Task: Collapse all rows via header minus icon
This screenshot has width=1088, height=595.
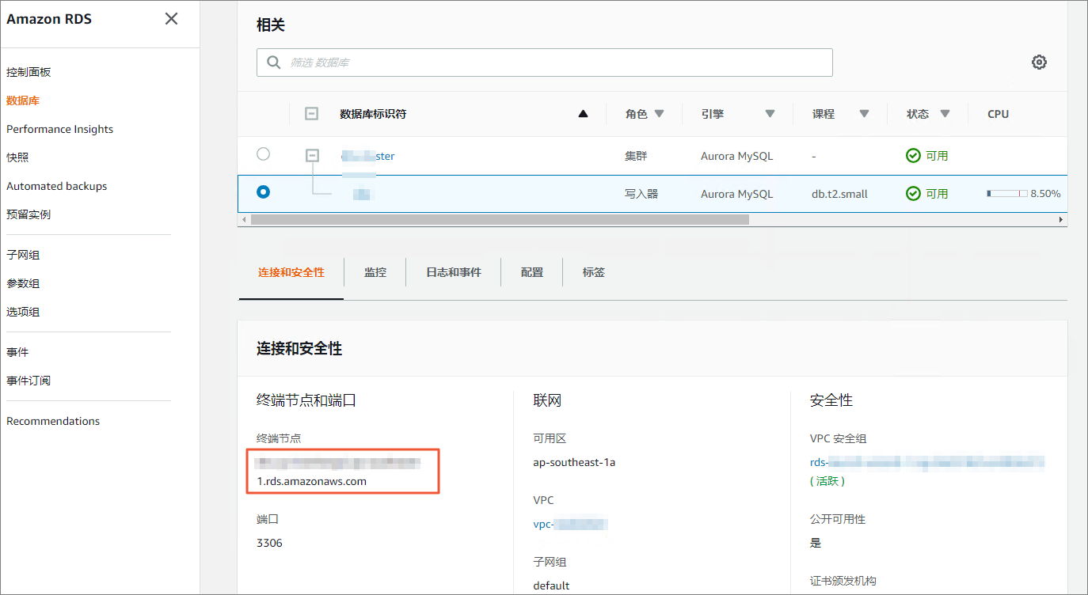Action: [312, 114]
